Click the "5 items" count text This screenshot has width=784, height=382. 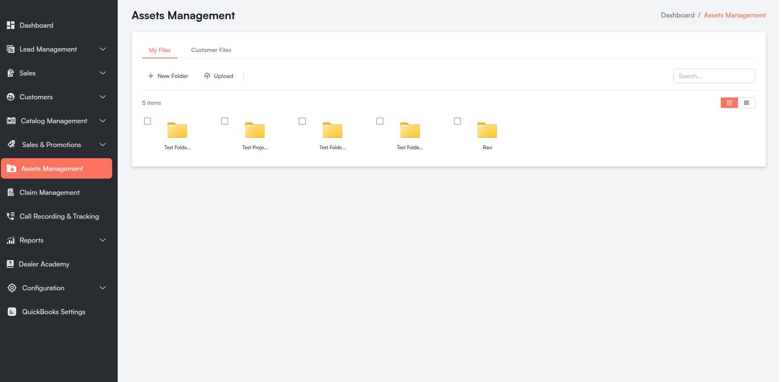(152, 103)
